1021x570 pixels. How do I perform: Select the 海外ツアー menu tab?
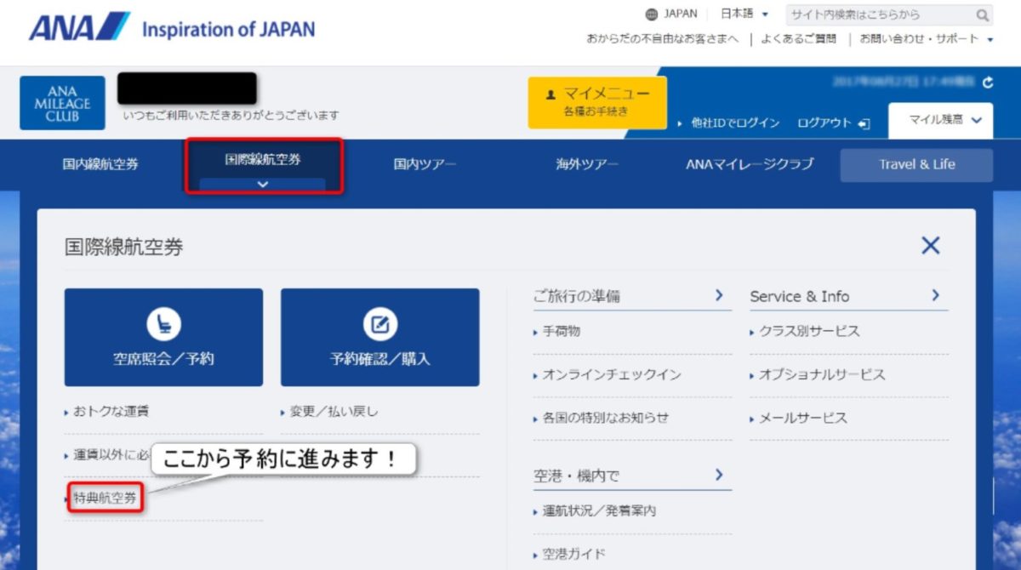pos(587,165)
